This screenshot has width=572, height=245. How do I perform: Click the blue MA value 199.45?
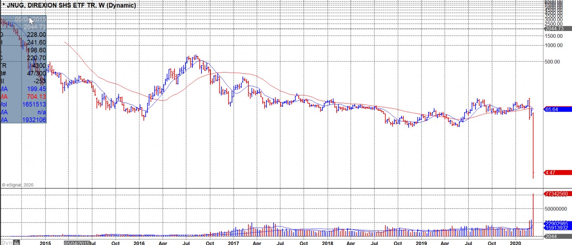point(36,88)
